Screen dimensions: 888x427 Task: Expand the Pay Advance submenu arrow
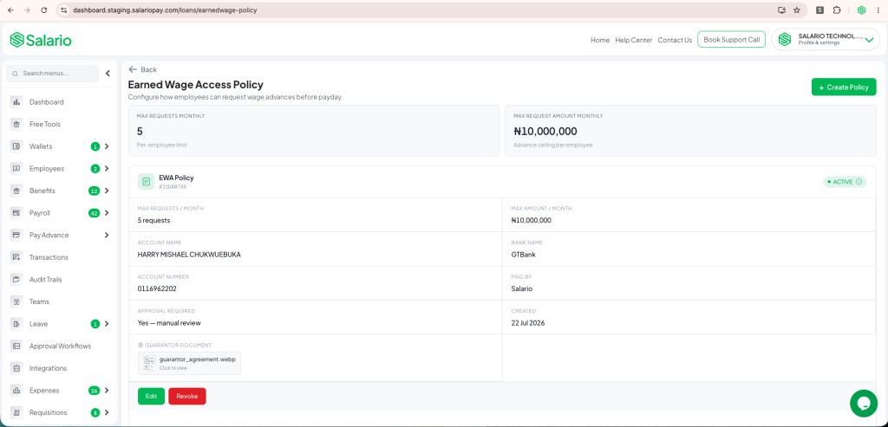click(x=107, y=235)
